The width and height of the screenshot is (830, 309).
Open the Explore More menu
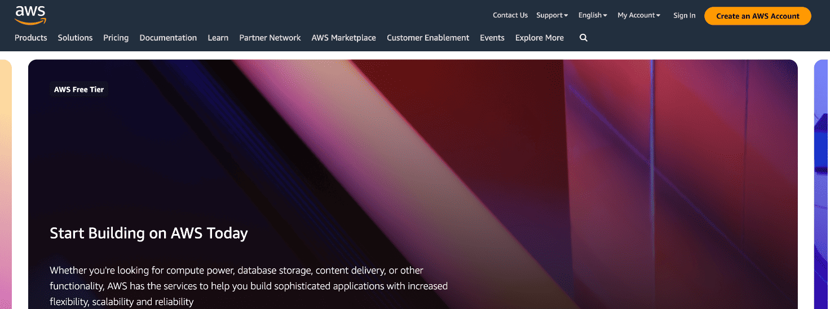pos(540,38)
